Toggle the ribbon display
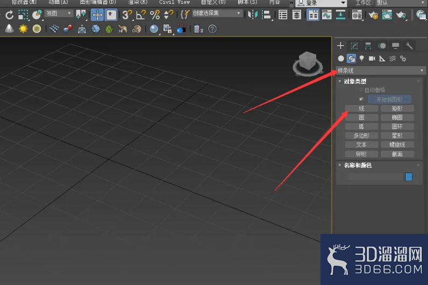This screenshot has height=285, width=428. coord(313,15)
